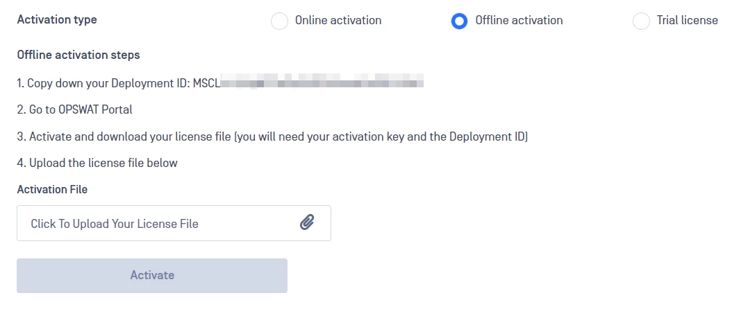Click the 'Offline activation' label text
Viewport: 732px width, 309px height.
tap(519, 21)
